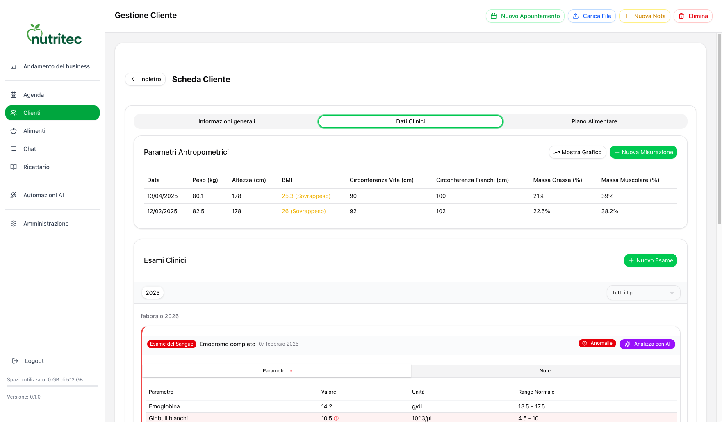Click the logout arrow icon

coord(15,361)
